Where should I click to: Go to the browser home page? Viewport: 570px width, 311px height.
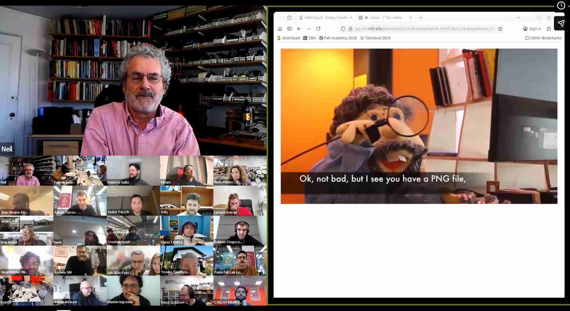pyautogui.click(x=280, y=29)
